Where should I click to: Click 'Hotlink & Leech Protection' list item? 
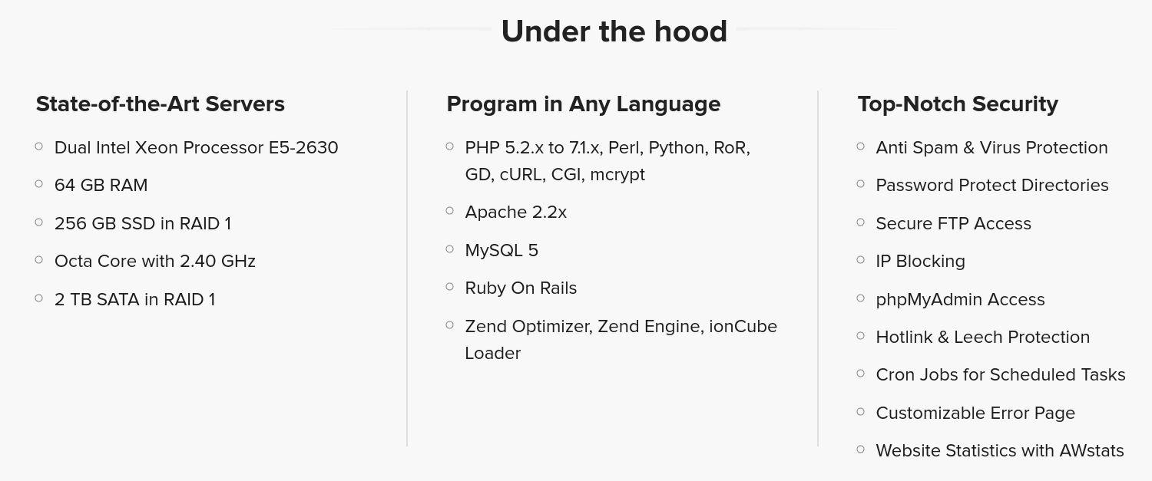pos(983,337)
